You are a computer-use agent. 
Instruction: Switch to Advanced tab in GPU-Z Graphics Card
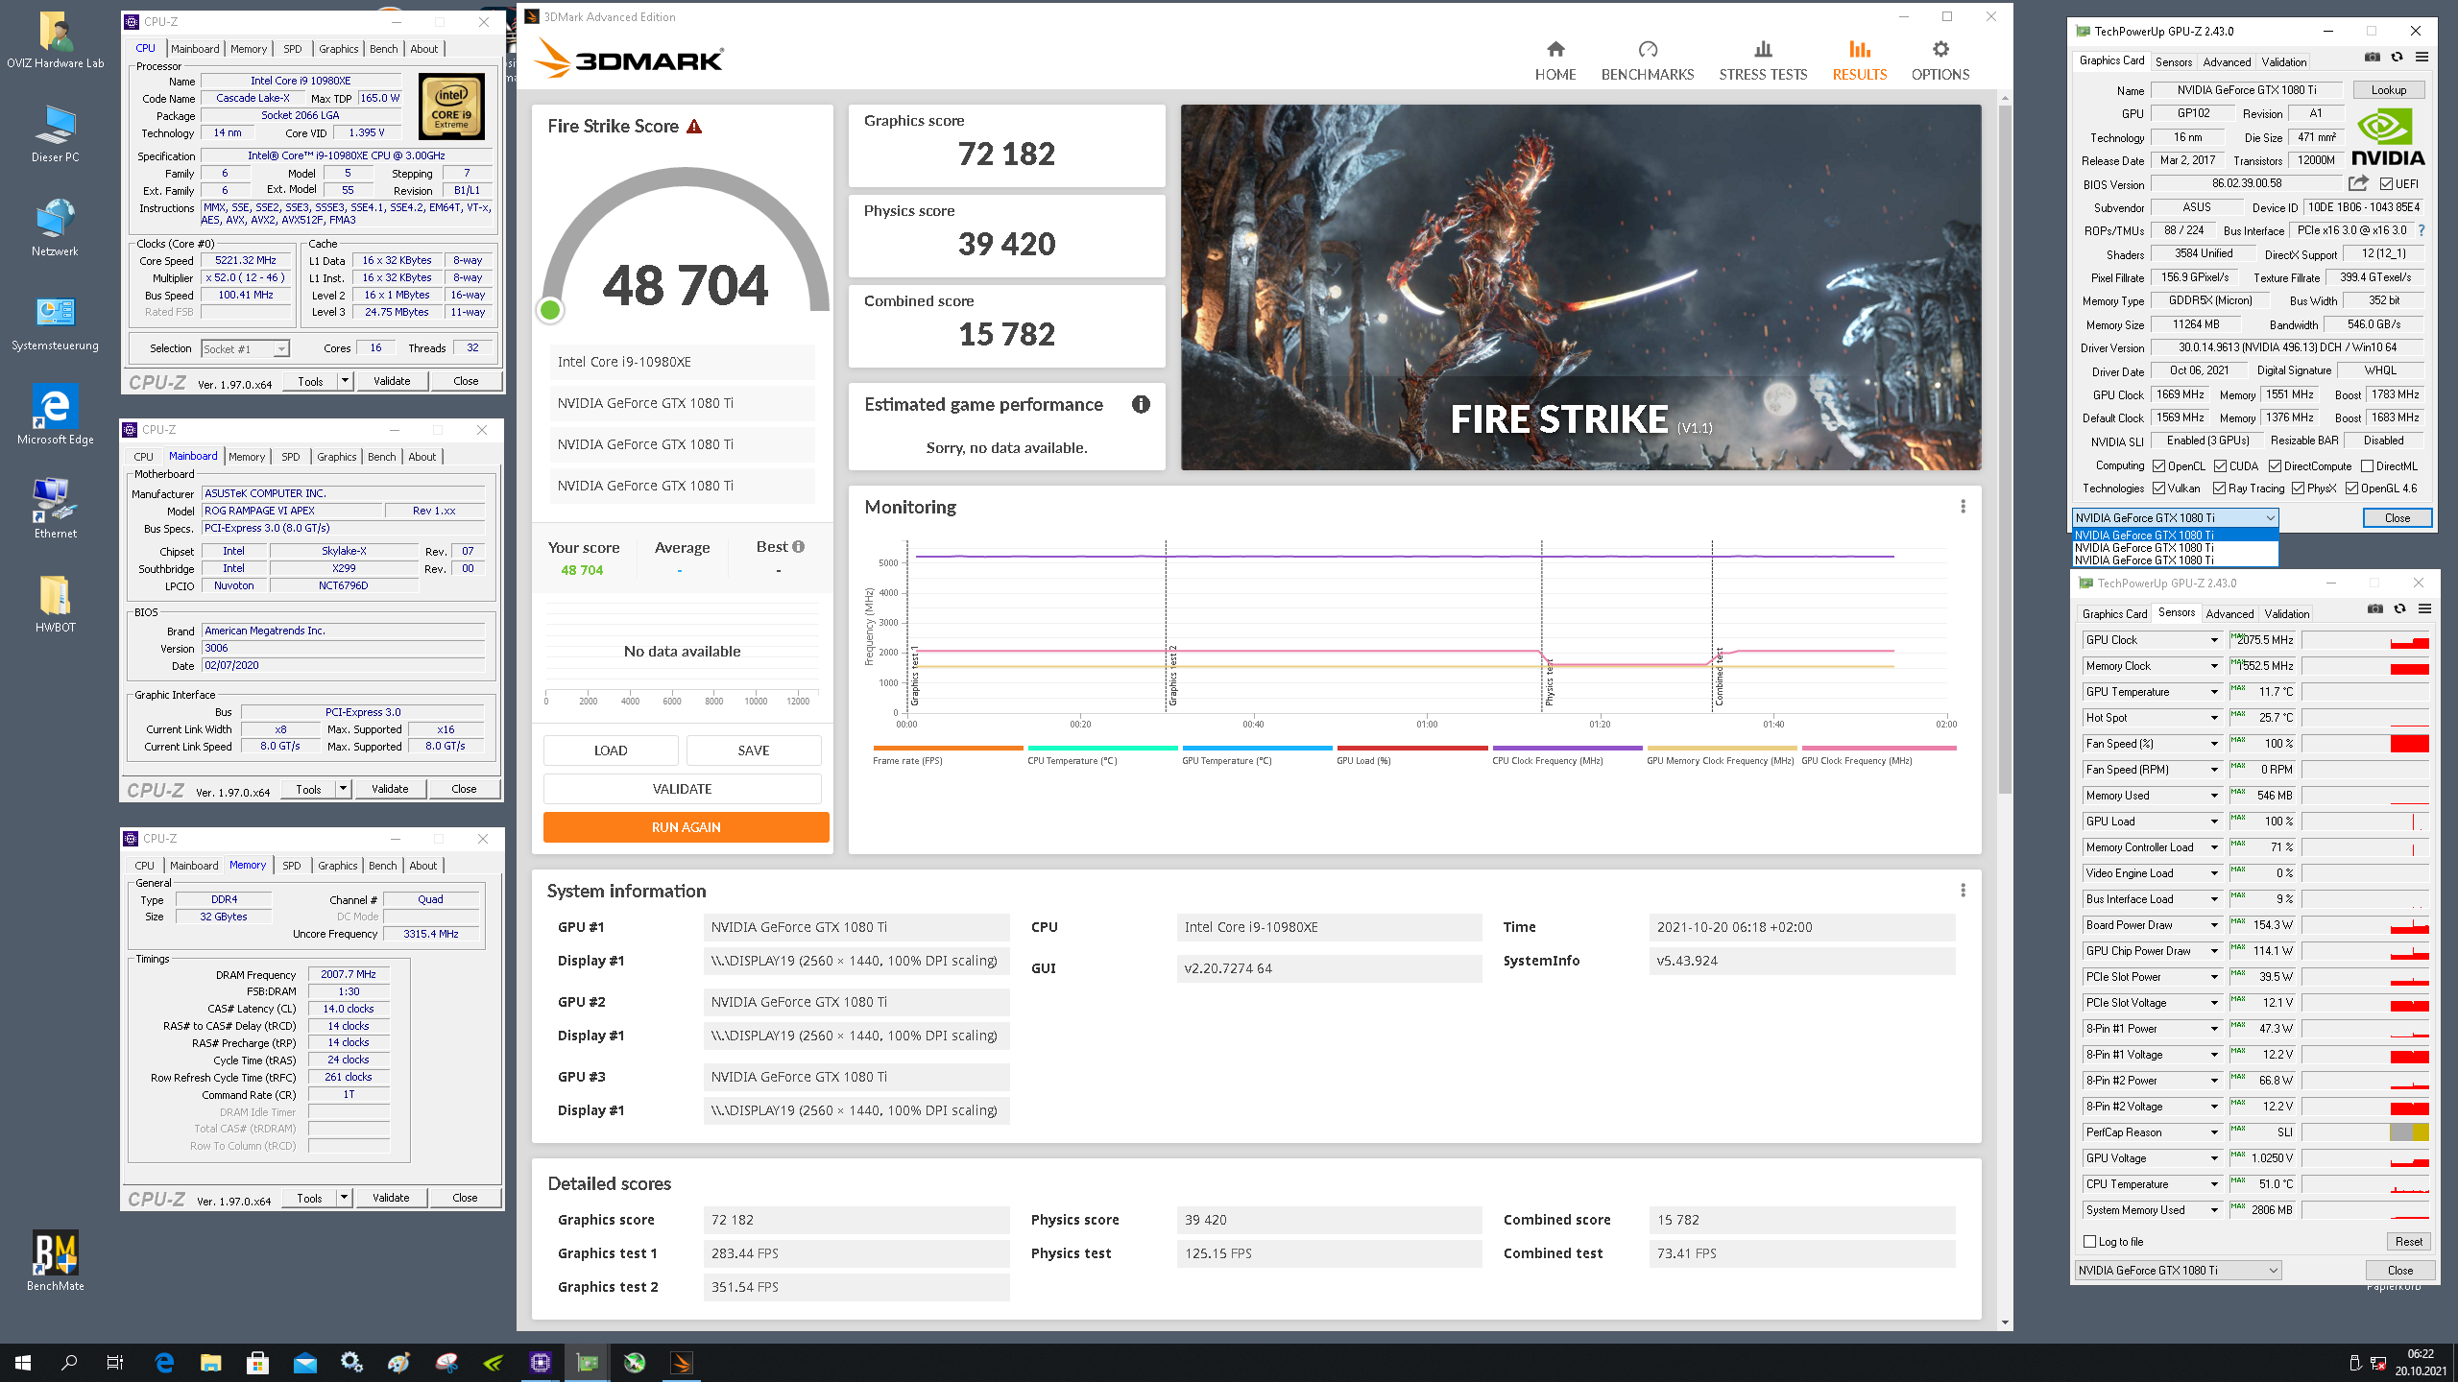point(2227,62)
